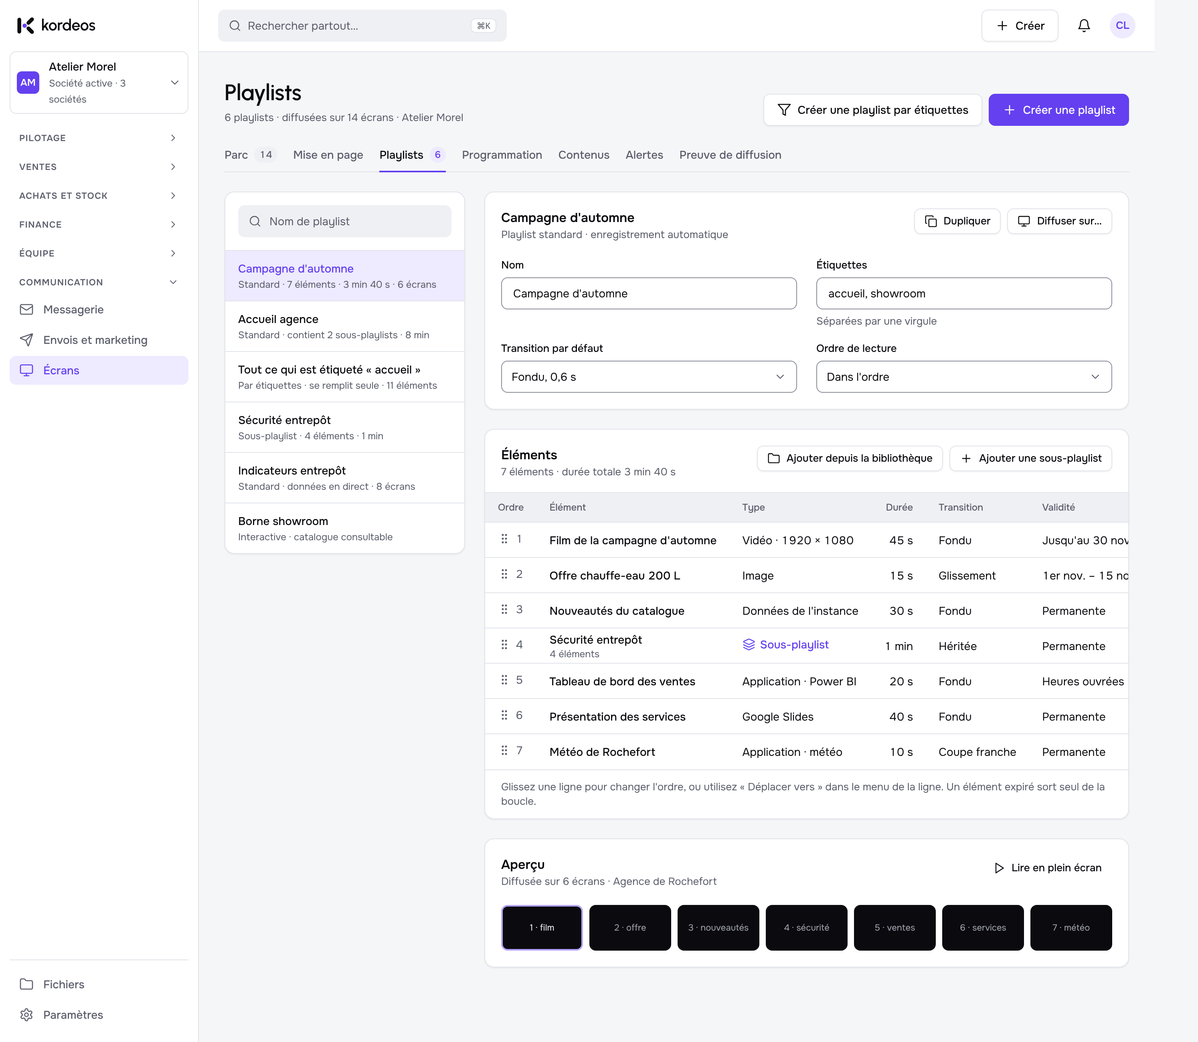Click the Diffuser sur... button
Viewport: 1198px width, 1042px height.
click(1059, 221)
